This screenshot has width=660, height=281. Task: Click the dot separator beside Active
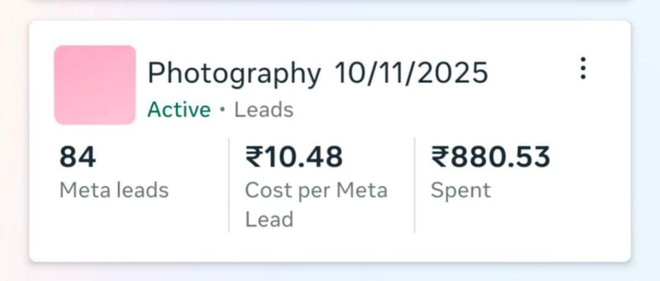click(x=222, y=110)
